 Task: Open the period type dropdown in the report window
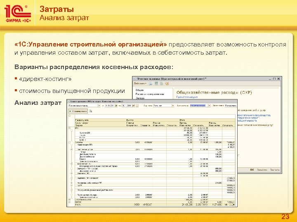pos(99,106)
